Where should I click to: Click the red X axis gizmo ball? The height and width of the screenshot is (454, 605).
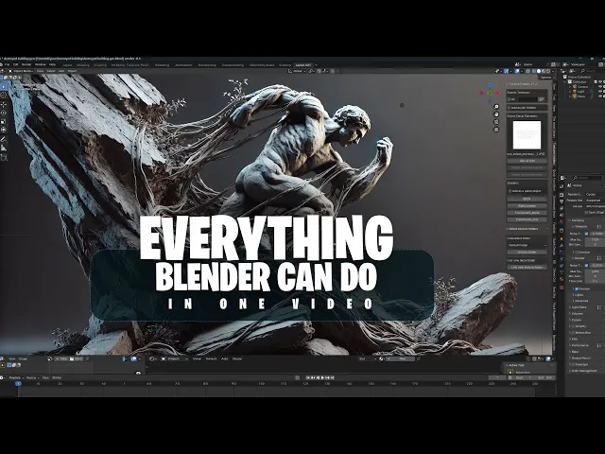pos(498,93)
